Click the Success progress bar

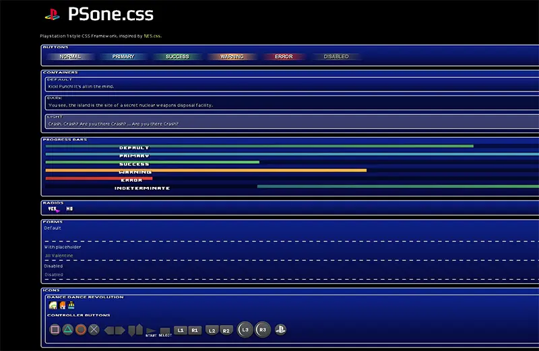coord(292,162)
